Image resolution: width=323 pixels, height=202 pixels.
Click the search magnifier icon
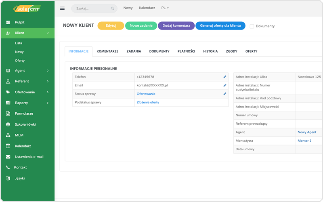(112, 8)
